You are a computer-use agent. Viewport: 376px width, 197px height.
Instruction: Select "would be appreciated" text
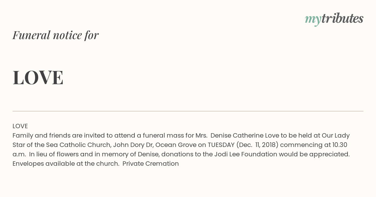(314, 154)
